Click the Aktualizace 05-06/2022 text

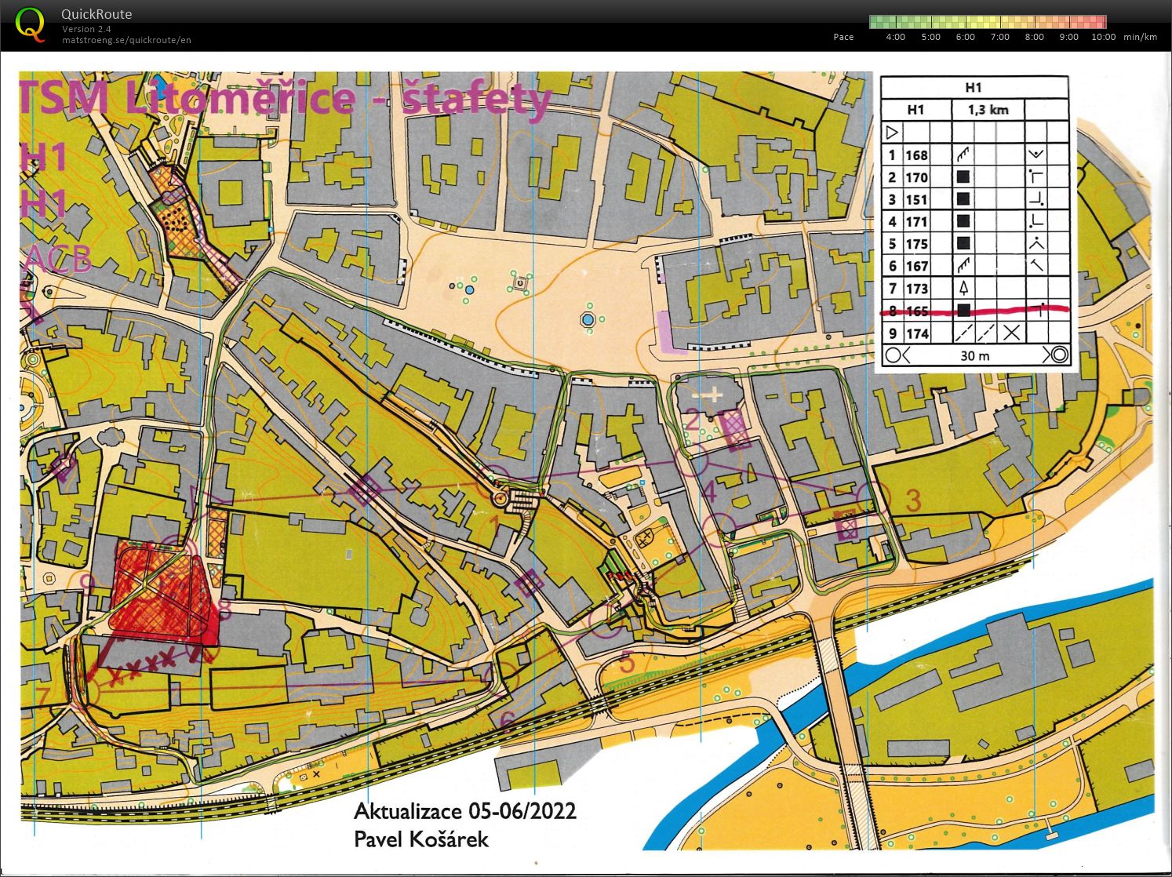tap(465, 810)
